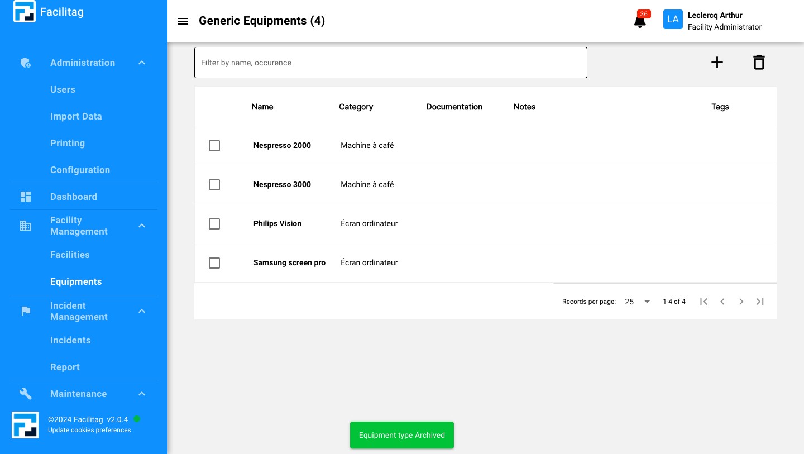Go to the last page arrow
The width and height of the screenshot is (804, 454).
(x=760, y=302)
